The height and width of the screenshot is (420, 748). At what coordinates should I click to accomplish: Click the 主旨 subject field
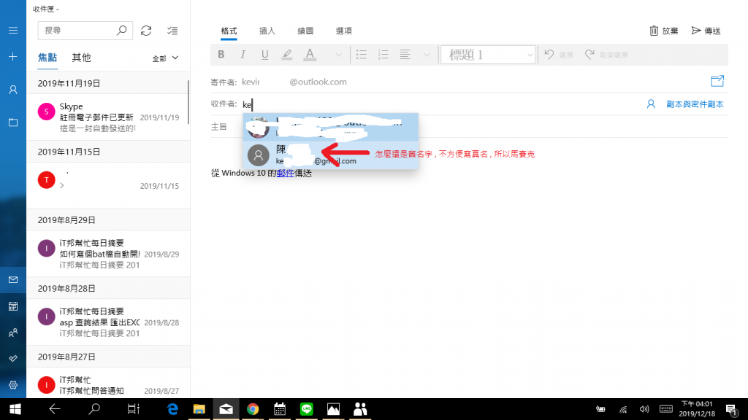pos(470,127)
